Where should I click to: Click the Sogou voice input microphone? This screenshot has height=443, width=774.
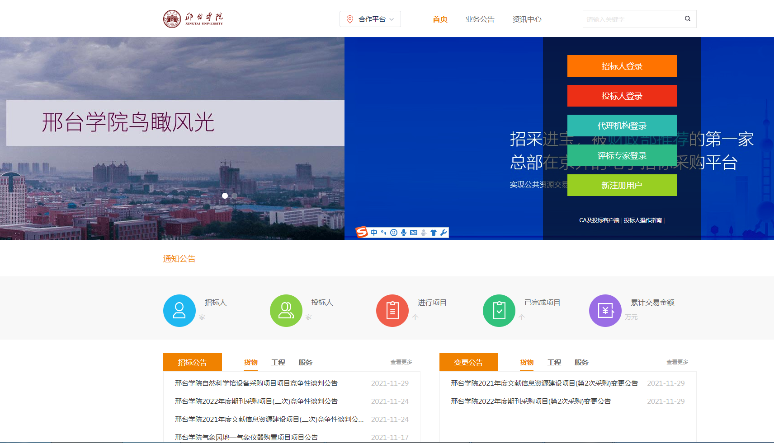[404, 233]
